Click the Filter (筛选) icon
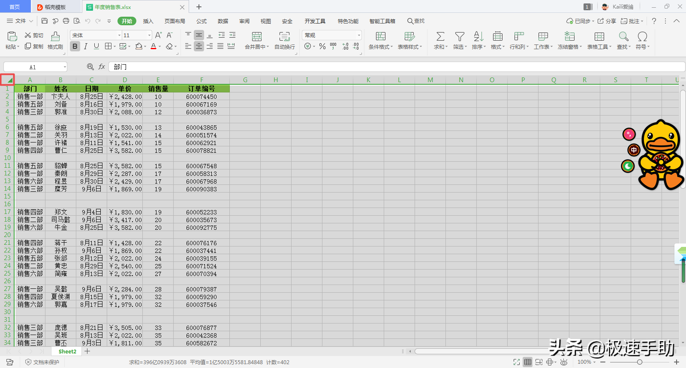 460,36
